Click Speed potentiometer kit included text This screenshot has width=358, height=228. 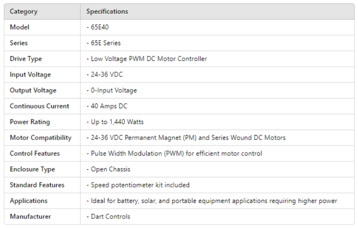[139, 185]
